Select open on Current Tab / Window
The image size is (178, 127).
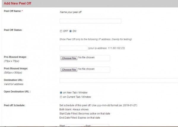(x=61, y=97)
